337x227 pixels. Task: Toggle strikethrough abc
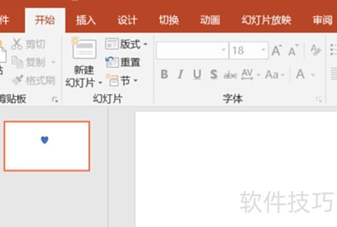(231, 75)
